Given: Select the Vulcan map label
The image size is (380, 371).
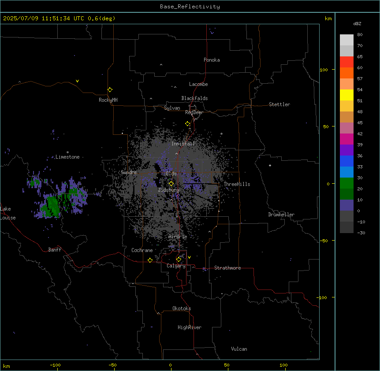Looking at the screenshot, I should (x=239, y=349).
